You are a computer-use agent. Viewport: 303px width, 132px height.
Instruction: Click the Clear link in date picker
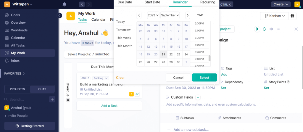(x=120, y=78)
